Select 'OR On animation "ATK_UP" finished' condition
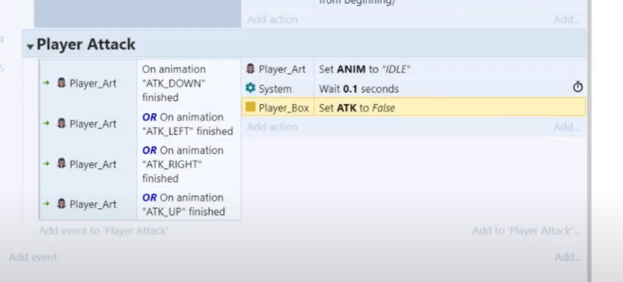Screen dimensions: 623x282 (x=189, y=204)
